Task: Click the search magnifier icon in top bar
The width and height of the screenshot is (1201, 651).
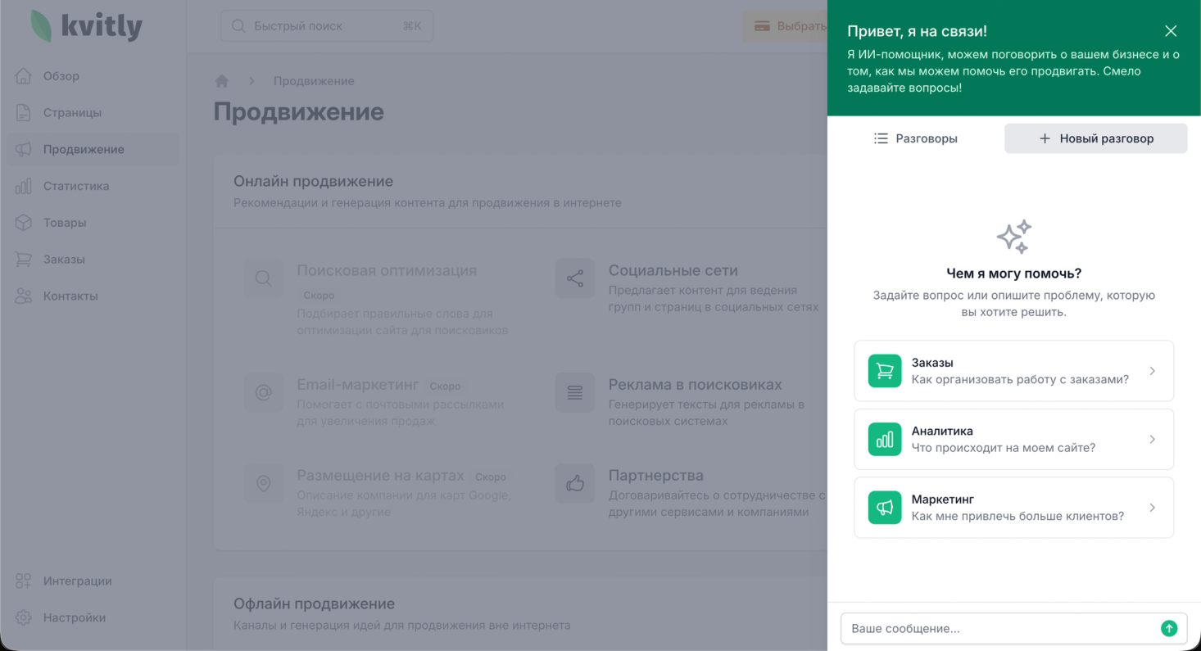Action: click(239, 26)
